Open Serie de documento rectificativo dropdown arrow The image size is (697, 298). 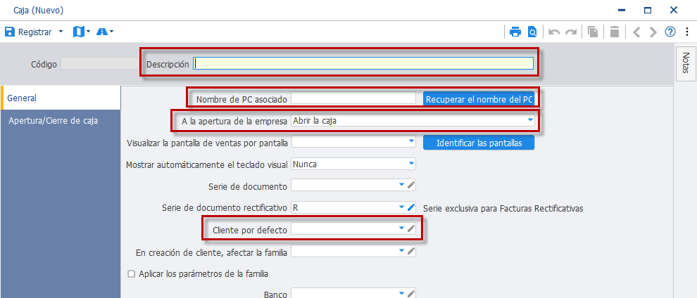[402, 207]
